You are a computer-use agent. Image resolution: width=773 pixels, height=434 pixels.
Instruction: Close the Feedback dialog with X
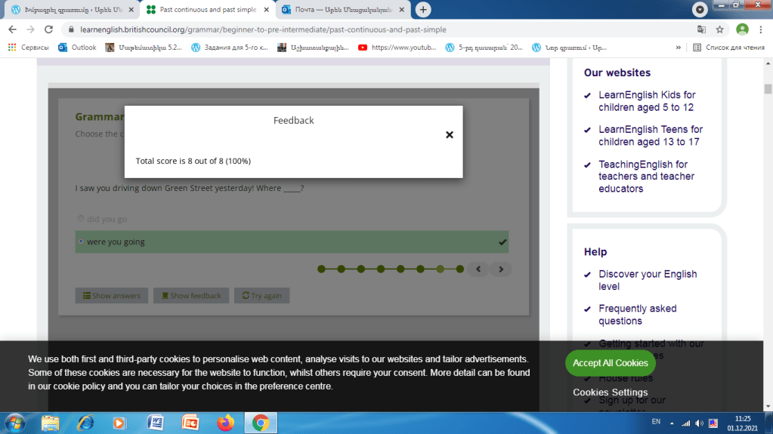tap(449, 135)
